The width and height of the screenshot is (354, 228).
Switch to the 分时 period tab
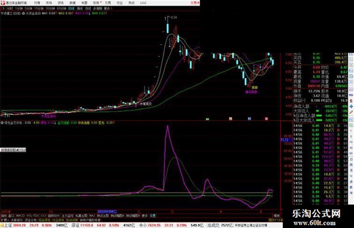click(x=10, y=8)
